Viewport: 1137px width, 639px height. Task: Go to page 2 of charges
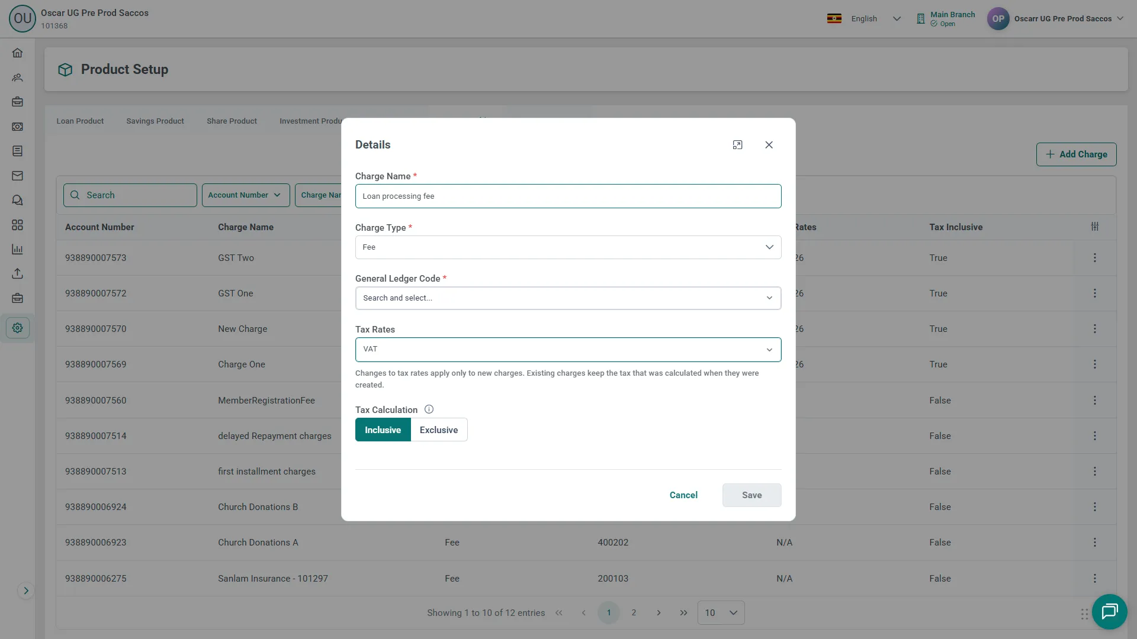[634, 613]
